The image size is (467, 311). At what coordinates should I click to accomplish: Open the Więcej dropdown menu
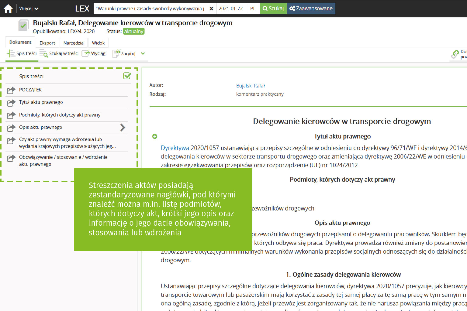tap(29, 9)
